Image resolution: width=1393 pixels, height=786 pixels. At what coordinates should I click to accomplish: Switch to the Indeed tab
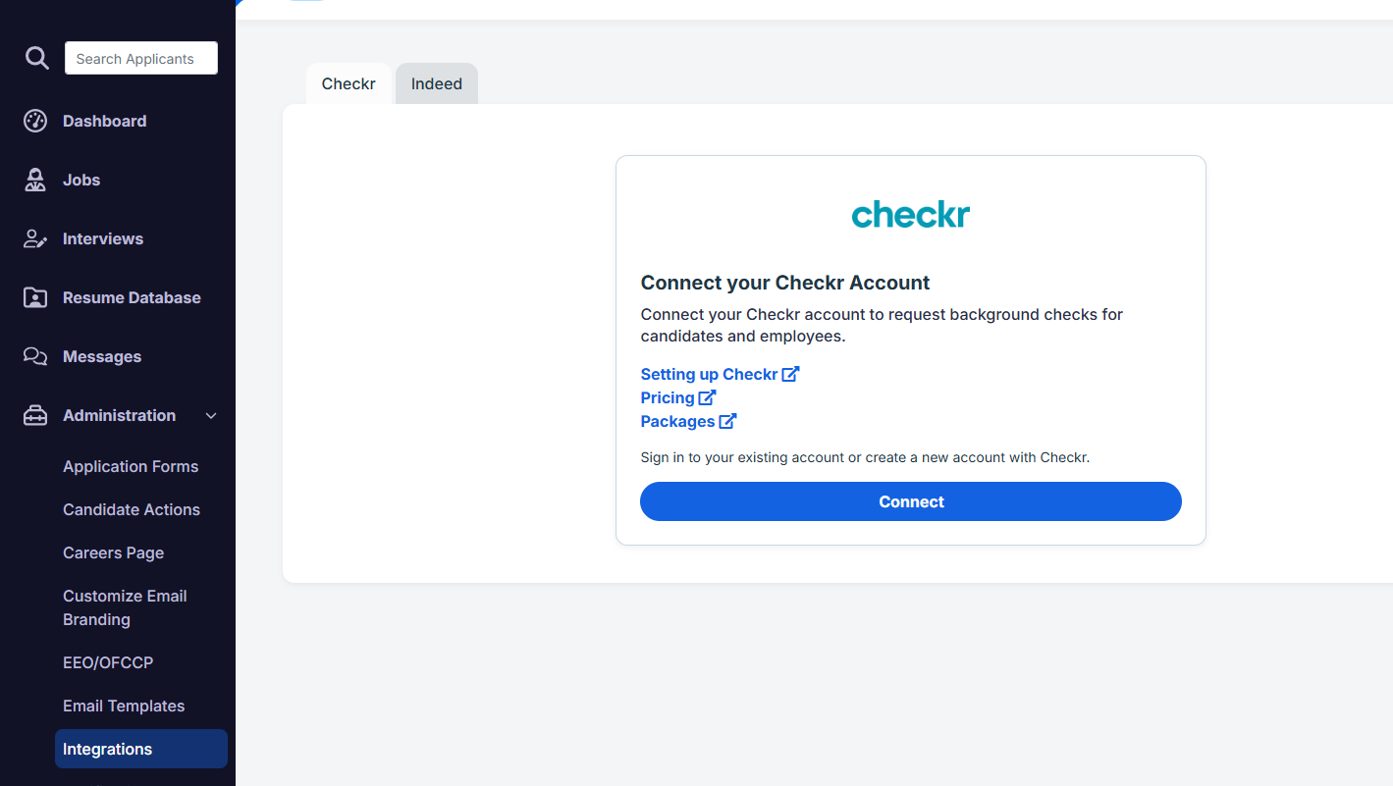pos(437,83)
